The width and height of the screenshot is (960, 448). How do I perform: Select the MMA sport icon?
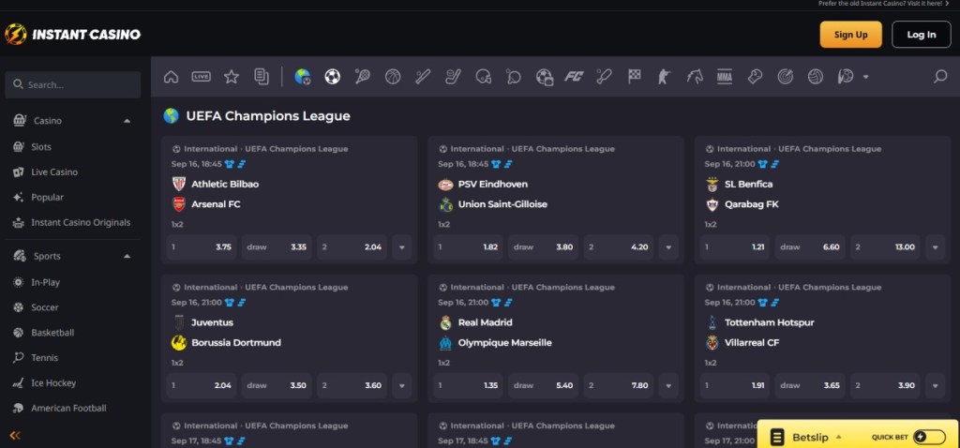(724, 77)
